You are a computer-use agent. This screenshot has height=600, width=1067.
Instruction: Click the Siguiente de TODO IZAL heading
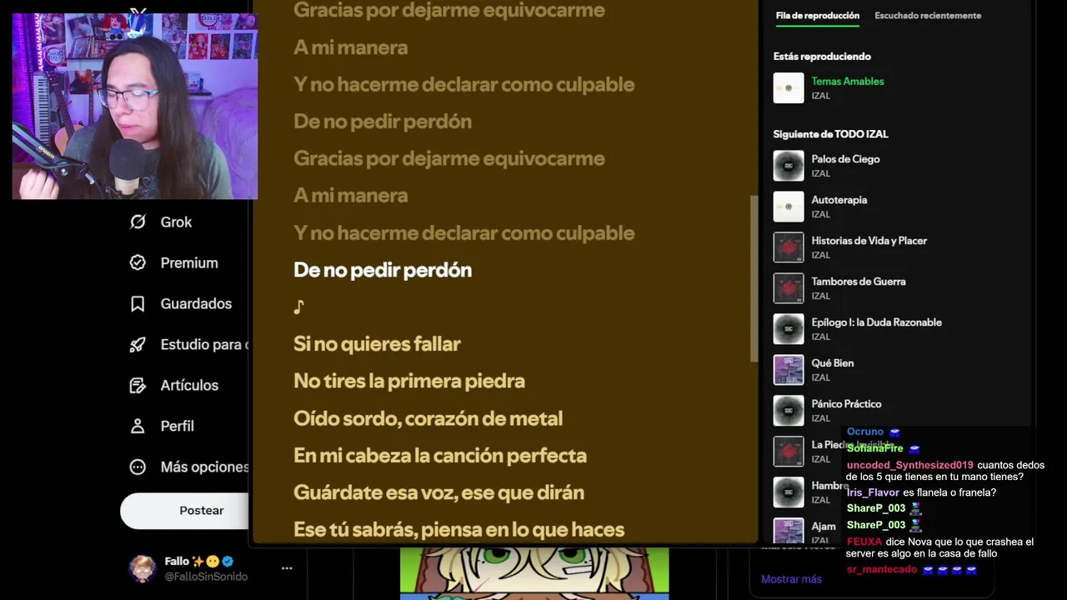point(830,133)
